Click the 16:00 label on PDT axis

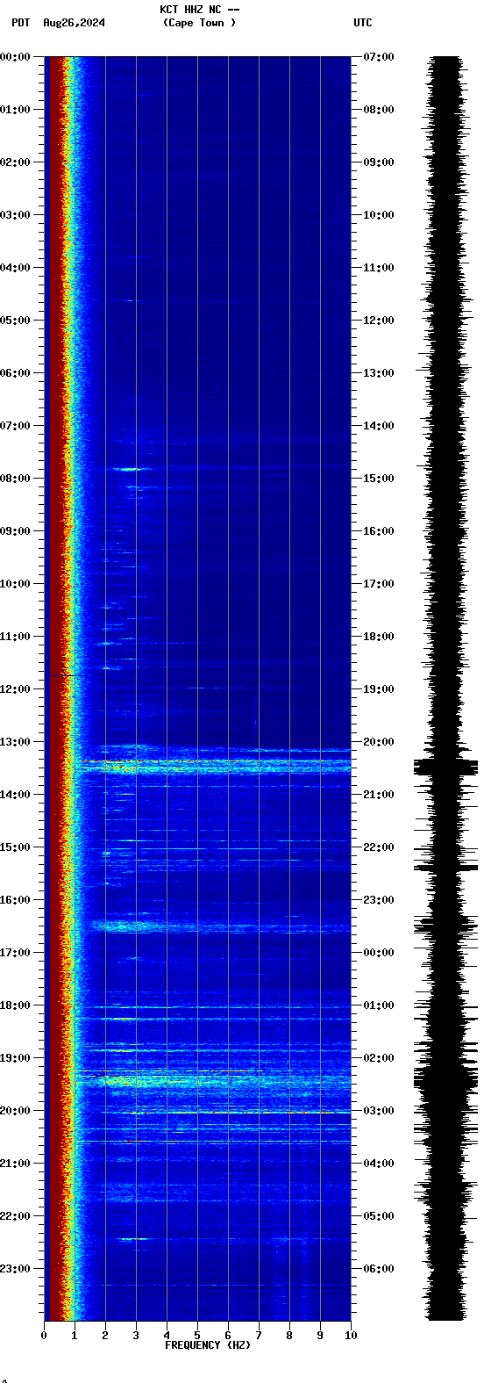point(15,900)
